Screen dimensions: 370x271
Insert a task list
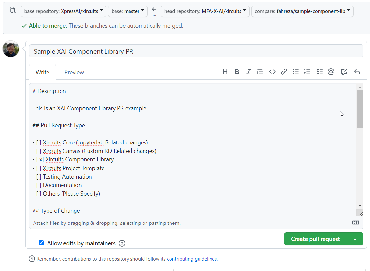[x=320, y=72]
